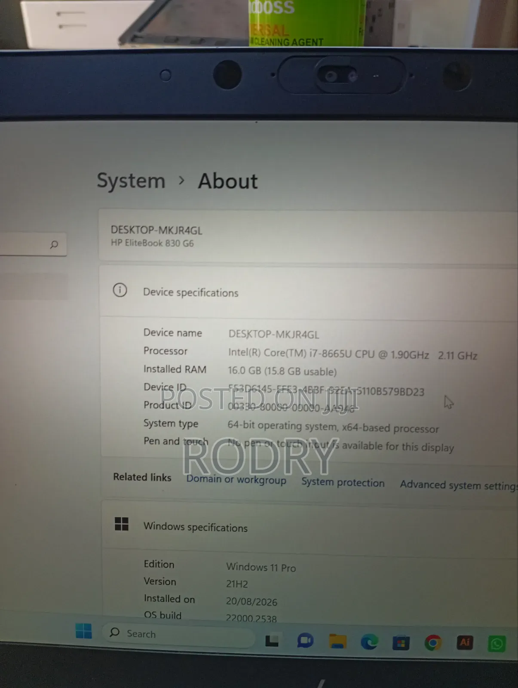
Task: Select the Product ID value
Action: [291, 407]
